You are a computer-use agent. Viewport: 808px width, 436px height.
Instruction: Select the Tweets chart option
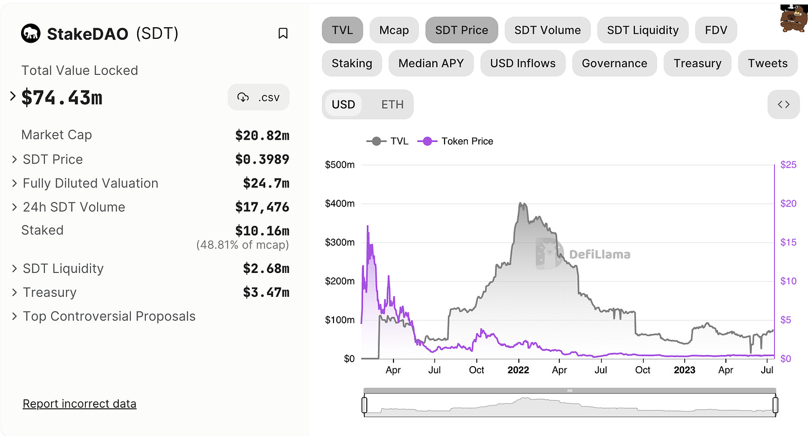(x=767, y=63)
